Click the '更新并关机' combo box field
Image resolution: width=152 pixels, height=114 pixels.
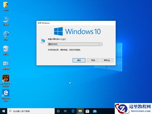point(75,44)
